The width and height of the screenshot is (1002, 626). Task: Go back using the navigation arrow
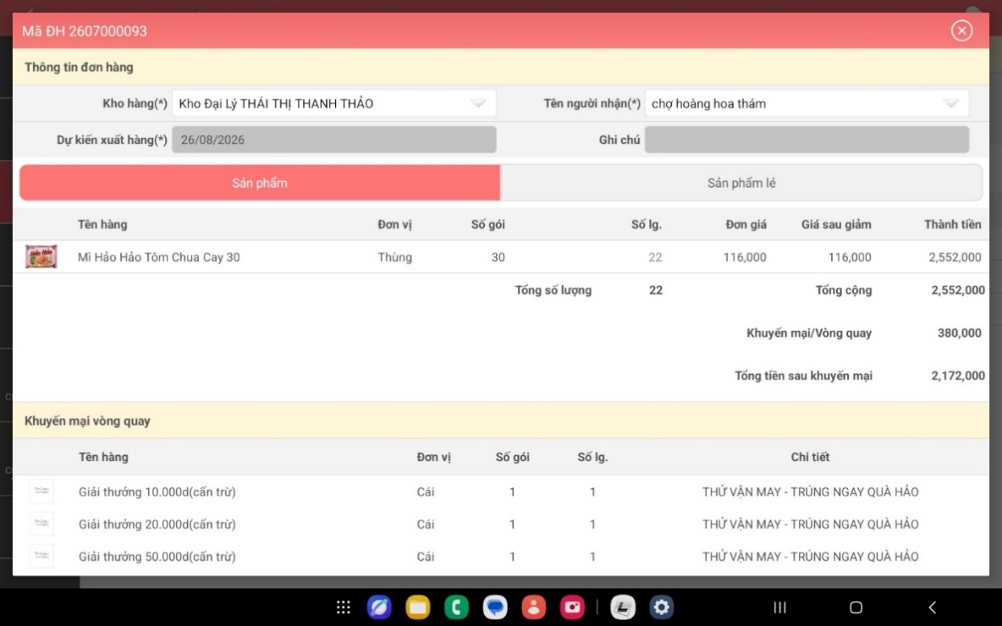pos(932,607)
